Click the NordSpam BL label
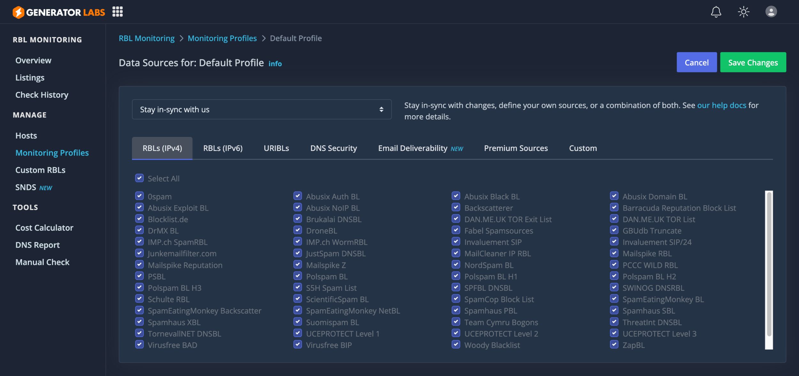The image size is (799, 376). tap(489, 265)
